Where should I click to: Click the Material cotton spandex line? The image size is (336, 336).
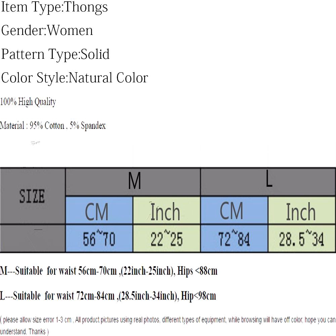[x=53, y=126]
